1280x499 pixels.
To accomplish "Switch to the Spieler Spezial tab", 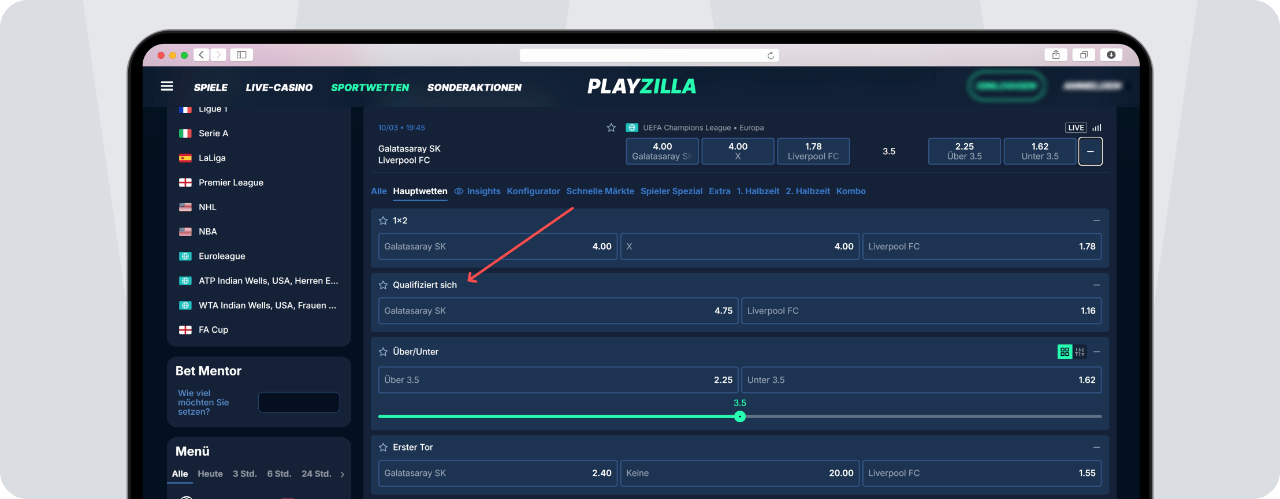I will pyautogui.click(x=671, y=191).
